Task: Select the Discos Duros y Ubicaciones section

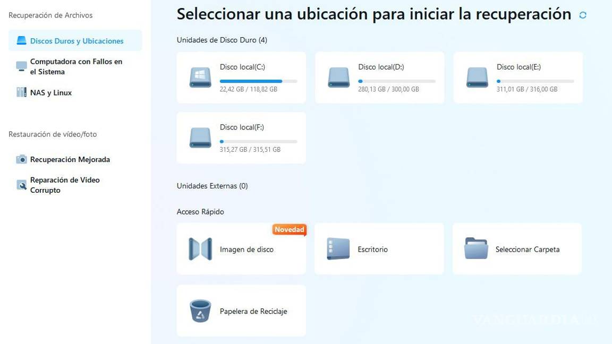Action: tap(74, 40)
